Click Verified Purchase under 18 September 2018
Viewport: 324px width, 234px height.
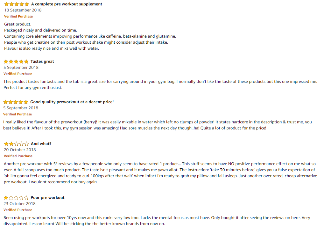(x=18, y=16)
